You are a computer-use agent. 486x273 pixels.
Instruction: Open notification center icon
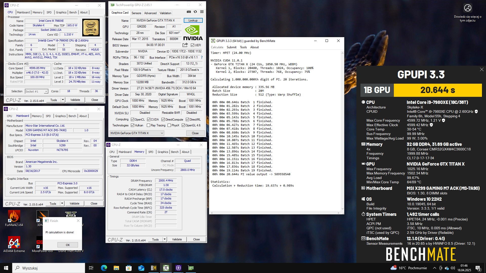(x=478, y=268)
